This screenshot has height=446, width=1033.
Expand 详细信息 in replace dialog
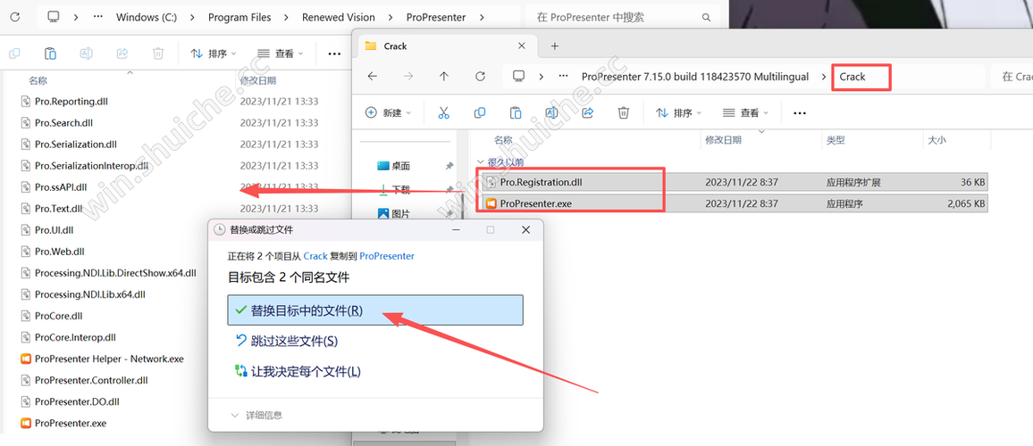(x=256, y=415)
